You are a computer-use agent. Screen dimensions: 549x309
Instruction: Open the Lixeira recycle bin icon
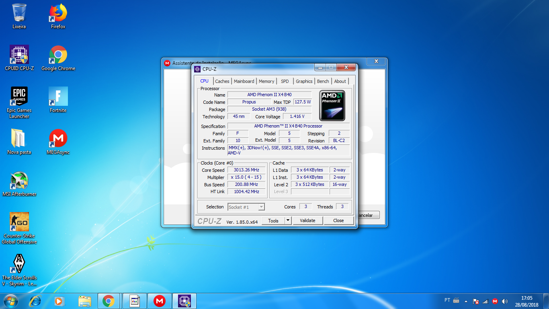tap(19, 16)
